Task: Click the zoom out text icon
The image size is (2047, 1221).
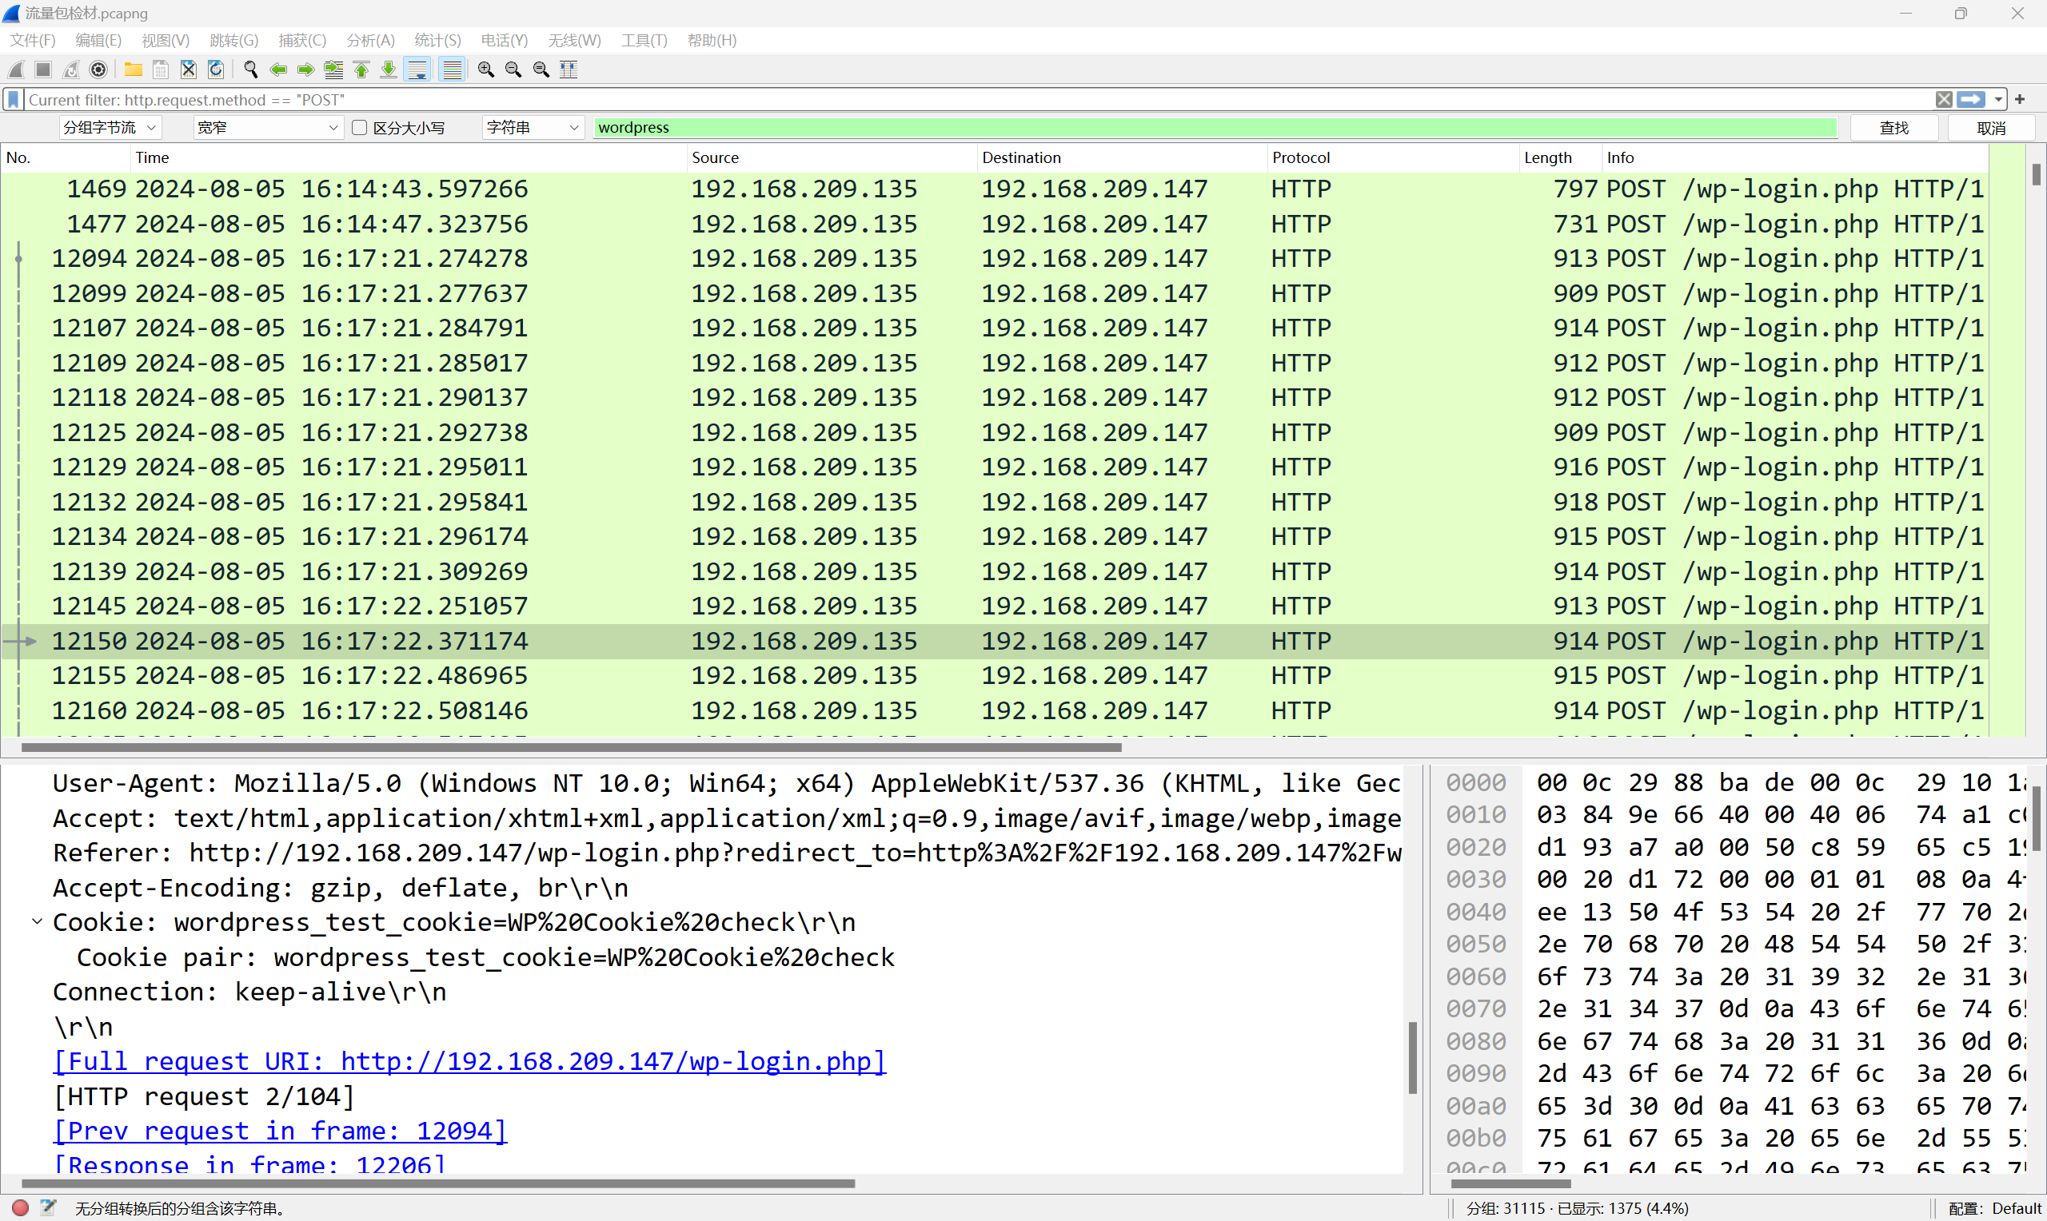Action: [513, 70]
